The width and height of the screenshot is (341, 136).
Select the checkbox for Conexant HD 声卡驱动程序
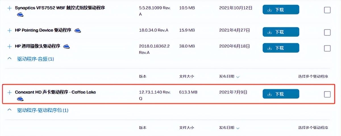(327, 94)
